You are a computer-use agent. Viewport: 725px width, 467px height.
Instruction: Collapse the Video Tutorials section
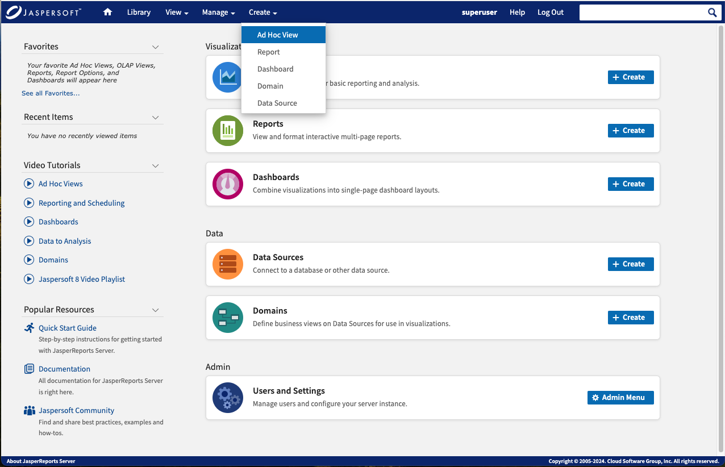pyautogui.click(x=156, y=165)
